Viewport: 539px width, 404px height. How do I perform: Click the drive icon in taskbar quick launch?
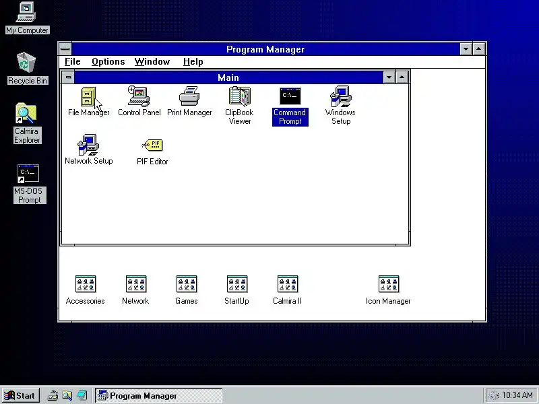53,395
